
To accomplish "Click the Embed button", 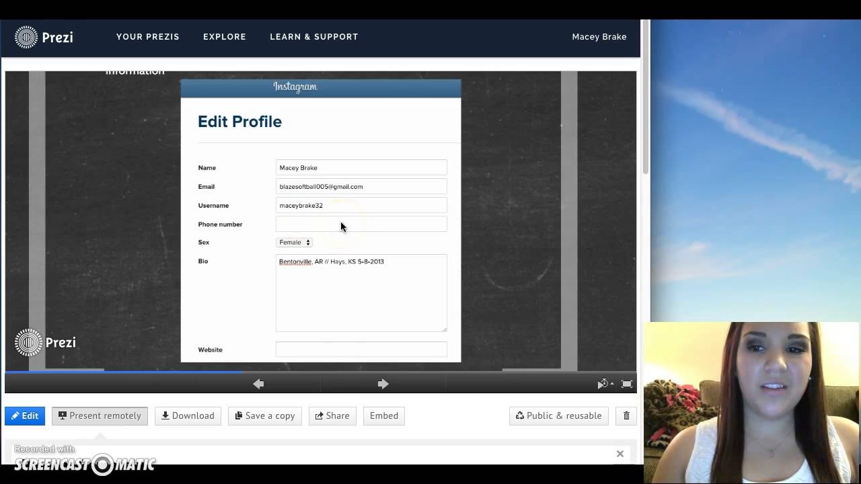I will pyautogui.click(x=384, y=415).
